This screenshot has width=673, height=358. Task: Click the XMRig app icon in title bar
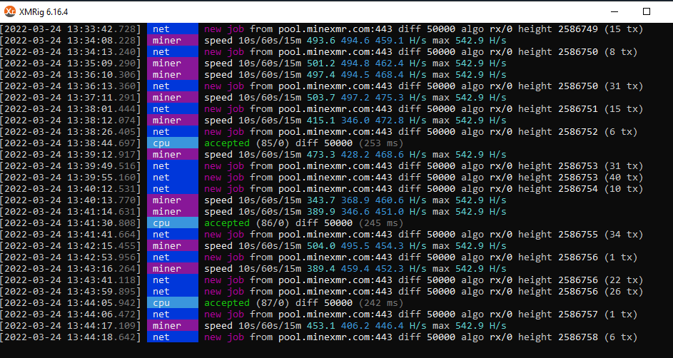point(9,11)
